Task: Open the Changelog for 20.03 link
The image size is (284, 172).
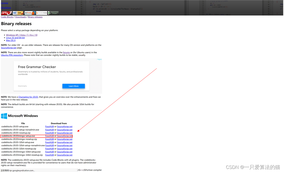Action: pyautogui.click(x=28, y=97)
